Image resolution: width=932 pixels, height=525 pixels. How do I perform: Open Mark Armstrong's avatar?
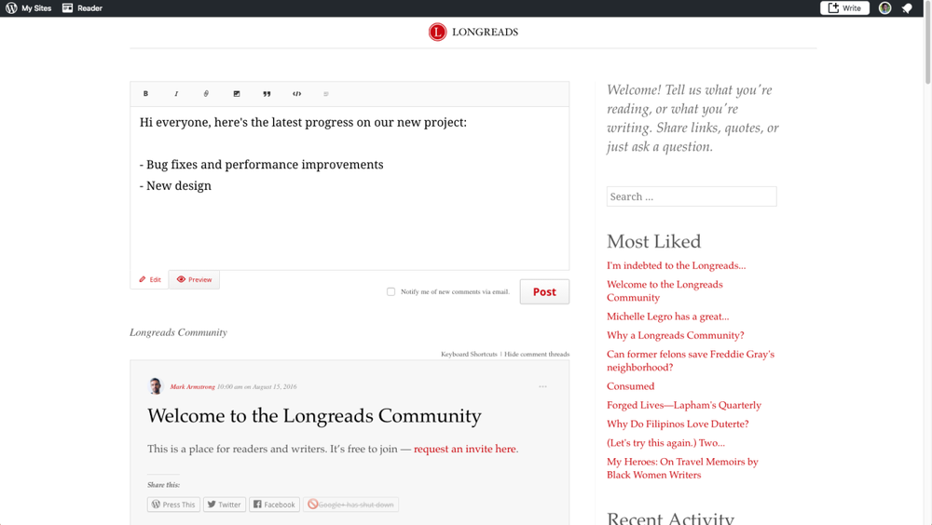(x=156, y=386)
